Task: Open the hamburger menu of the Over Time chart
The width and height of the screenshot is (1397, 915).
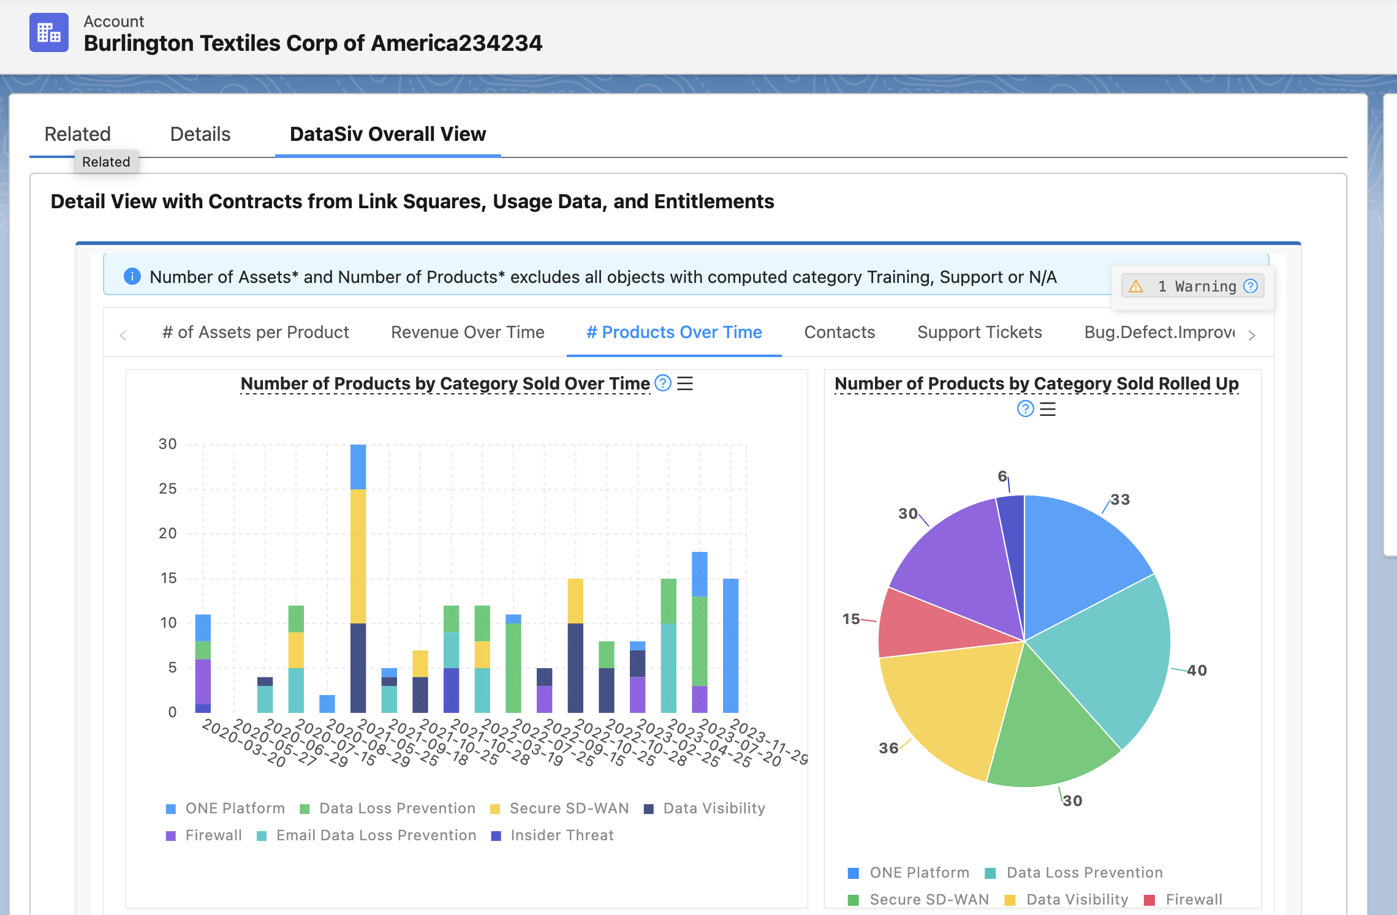Action: click(x=685, y=383)
